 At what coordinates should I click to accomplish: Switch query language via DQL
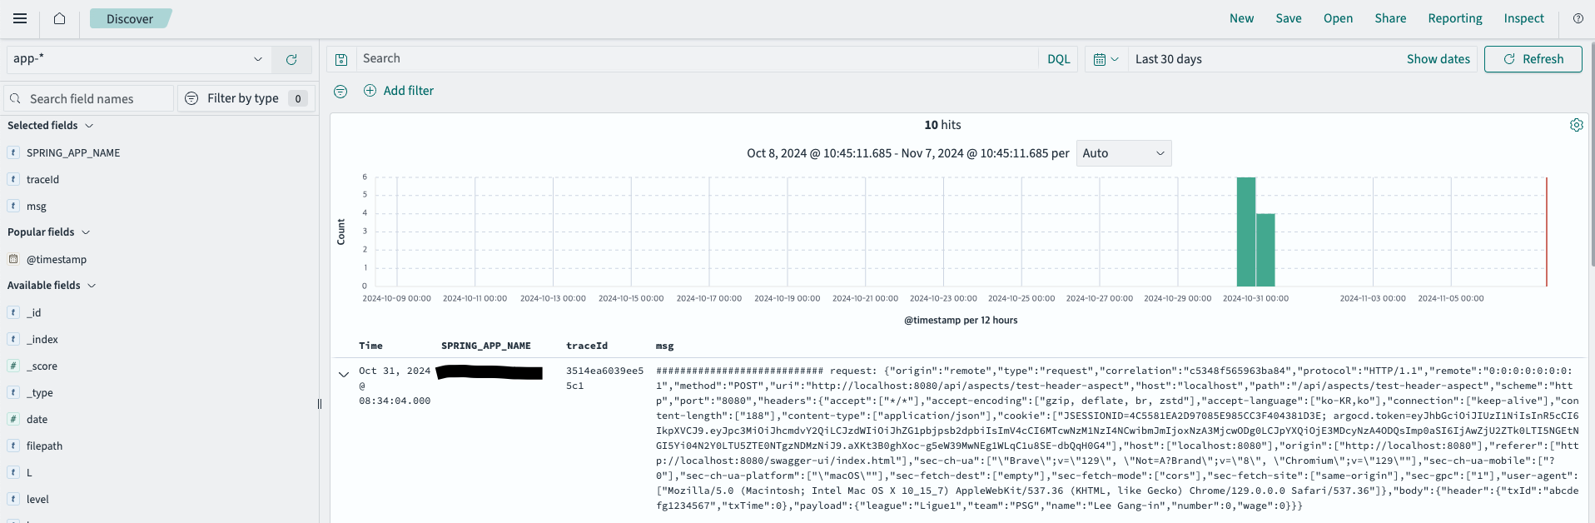coord(1058,59)
